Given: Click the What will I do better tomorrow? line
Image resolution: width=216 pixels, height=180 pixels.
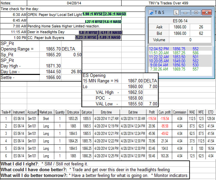Looking at the screenshot, I should (x=94, y=175).
